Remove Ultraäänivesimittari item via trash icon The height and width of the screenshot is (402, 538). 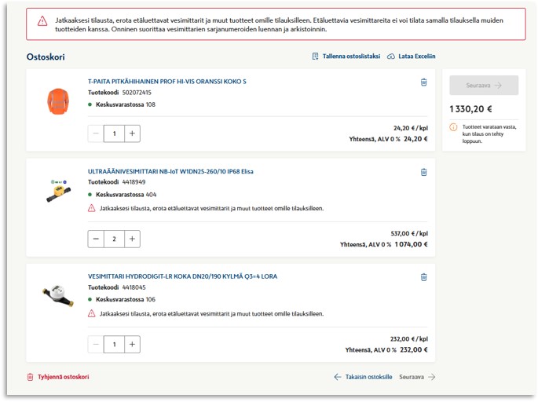pyautogui.click(x=424, y=172)
